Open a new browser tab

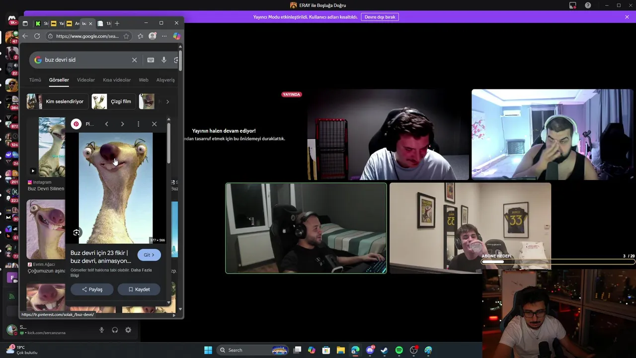click(x=117, y=23)
